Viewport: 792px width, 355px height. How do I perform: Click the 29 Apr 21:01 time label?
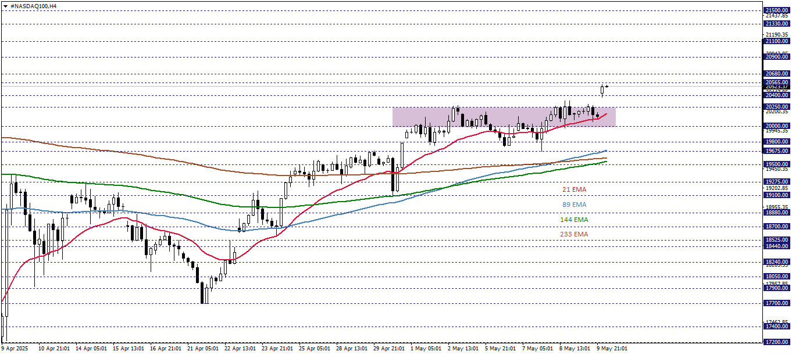(x=390, y=349)
